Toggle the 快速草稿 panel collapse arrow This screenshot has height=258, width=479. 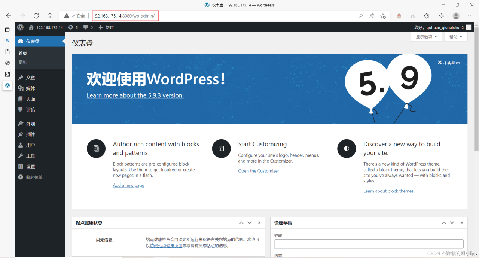461,223
